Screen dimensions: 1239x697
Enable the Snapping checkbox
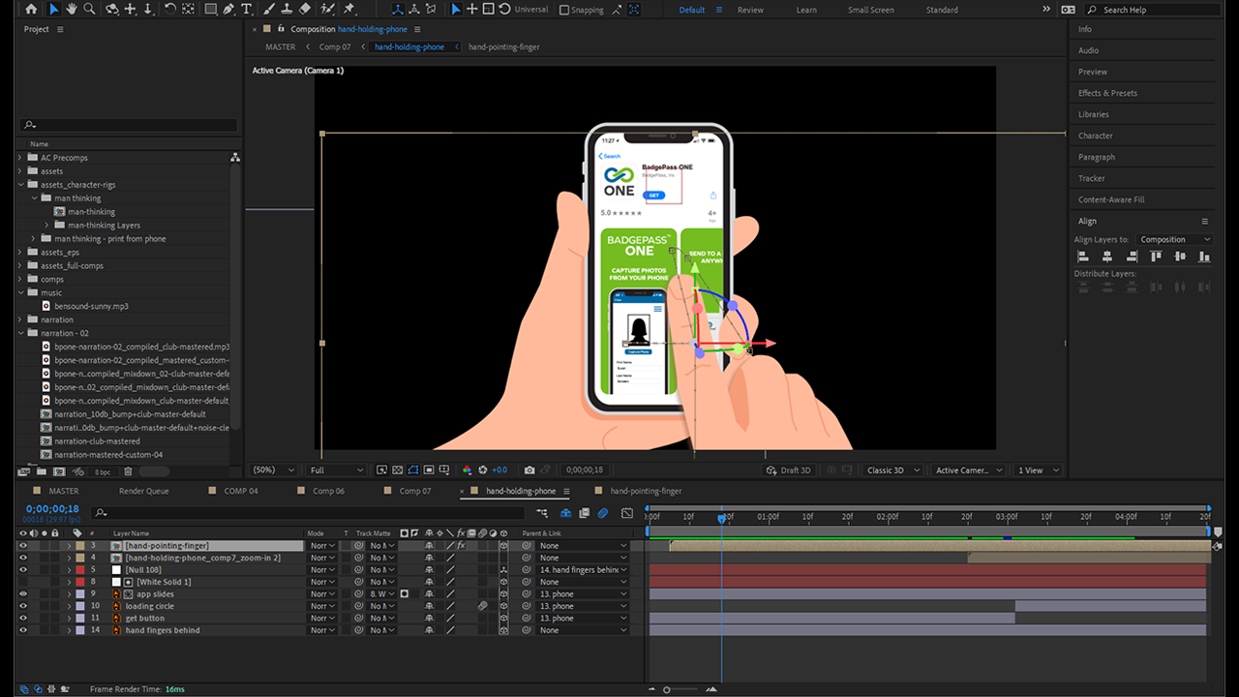564,10
